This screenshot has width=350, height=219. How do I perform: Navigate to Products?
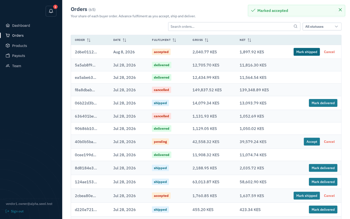click(x=20, y=46)
